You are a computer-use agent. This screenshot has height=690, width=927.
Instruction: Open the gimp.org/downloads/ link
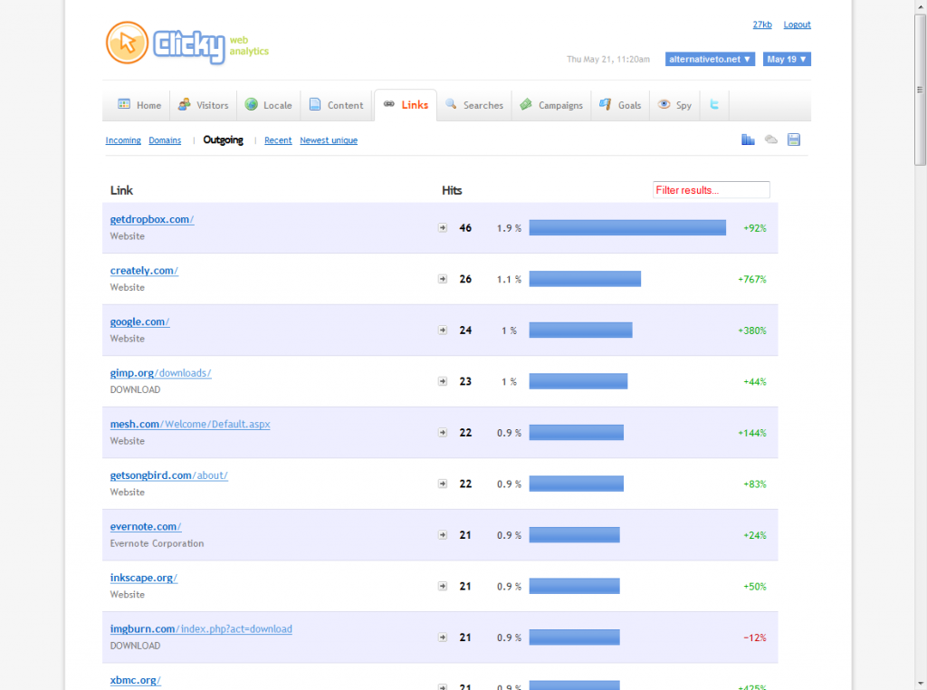(161, 373)
